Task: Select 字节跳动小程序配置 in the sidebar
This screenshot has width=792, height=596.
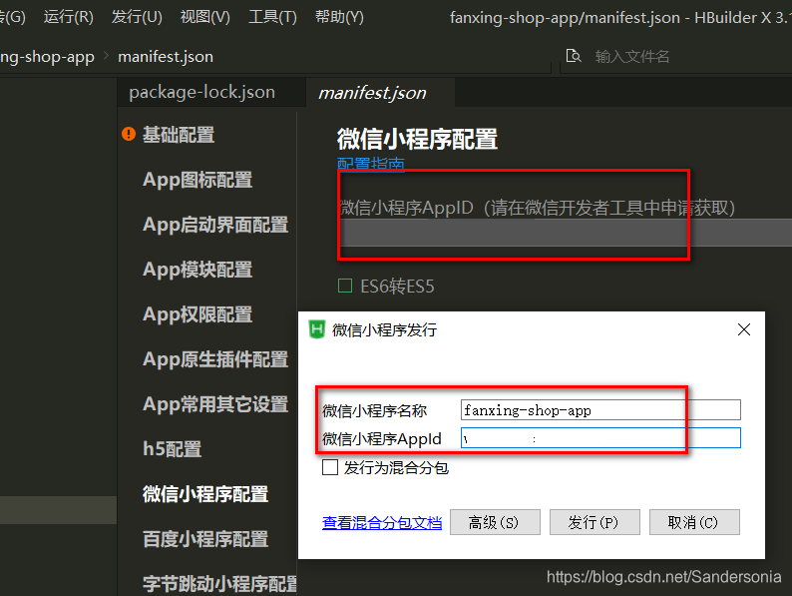Action: (x=220, y=584)
